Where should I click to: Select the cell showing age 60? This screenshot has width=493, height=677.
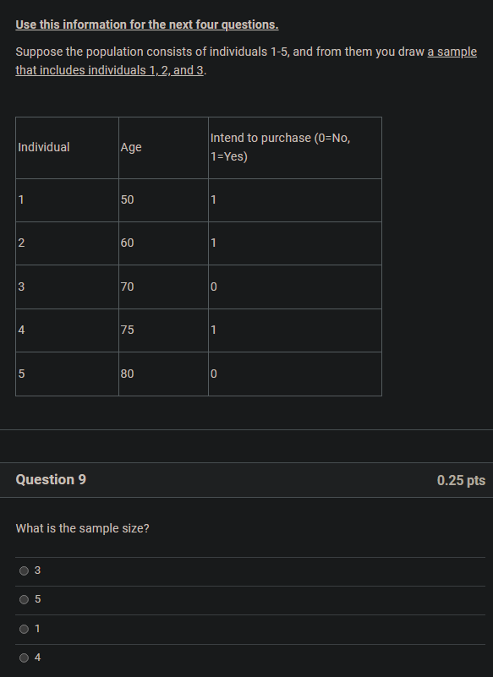click(x=129, y=243)
